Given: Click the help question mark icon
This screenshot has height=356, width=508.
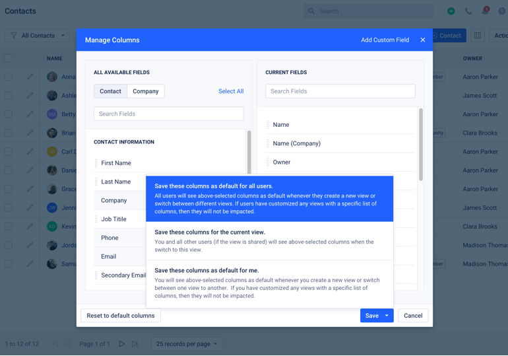Looking at the screenshot, I should coord(503,11).
